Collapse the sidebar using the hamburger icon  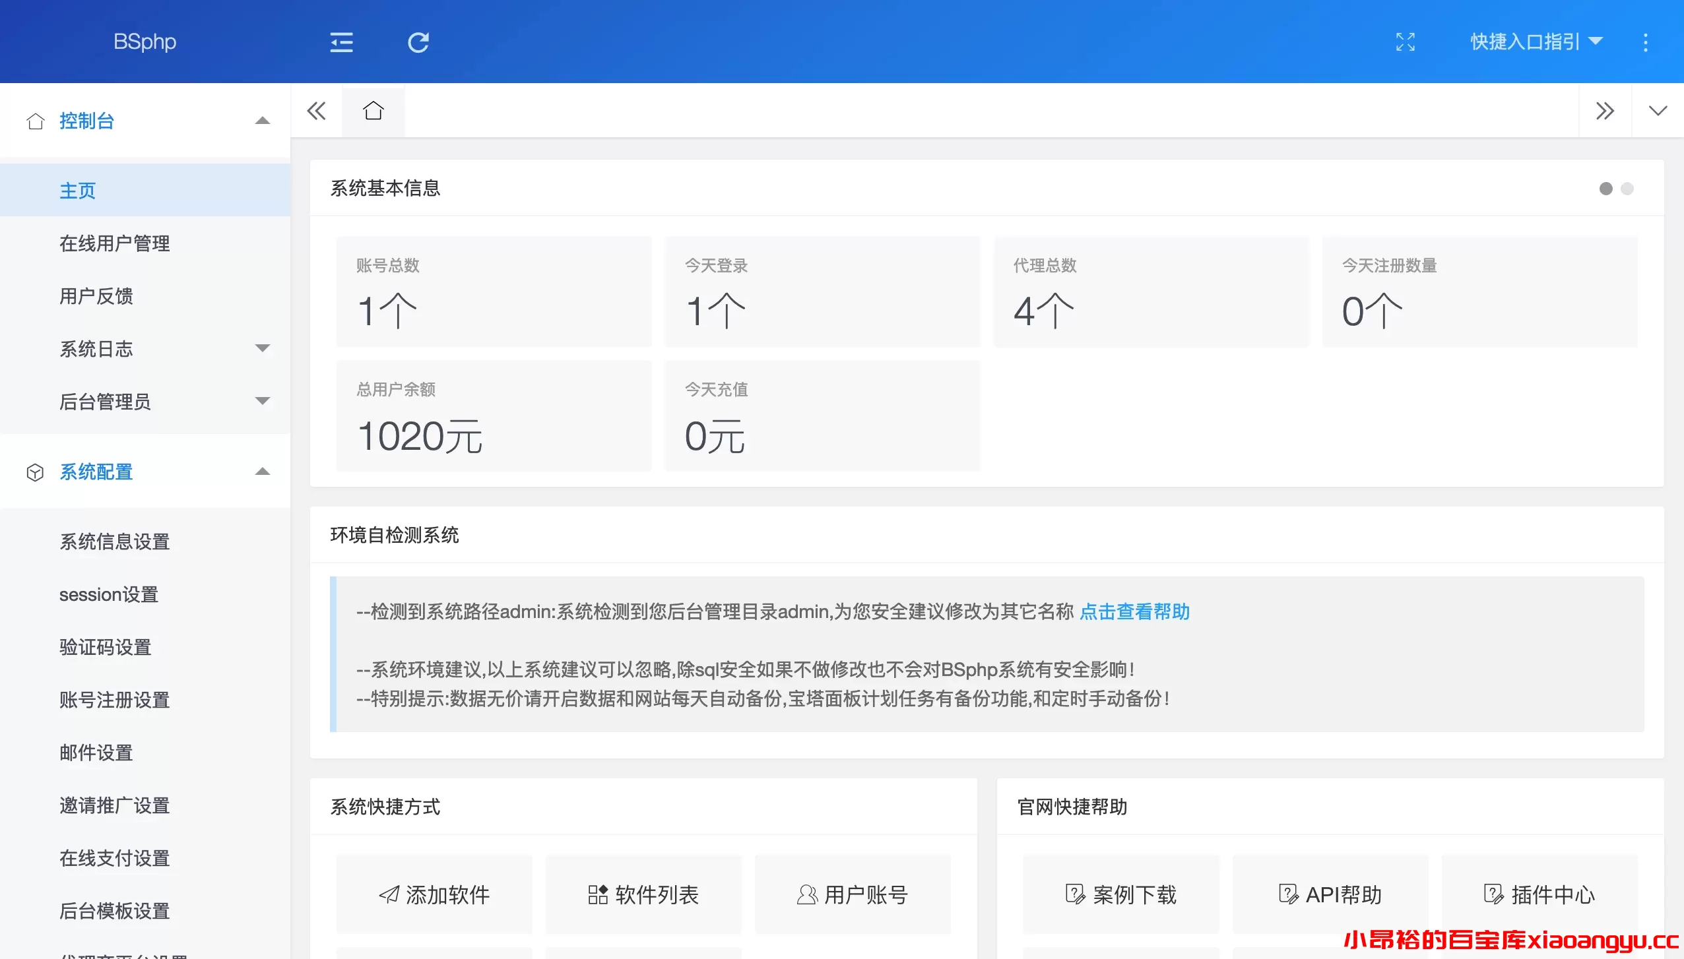tap(341, 42)
